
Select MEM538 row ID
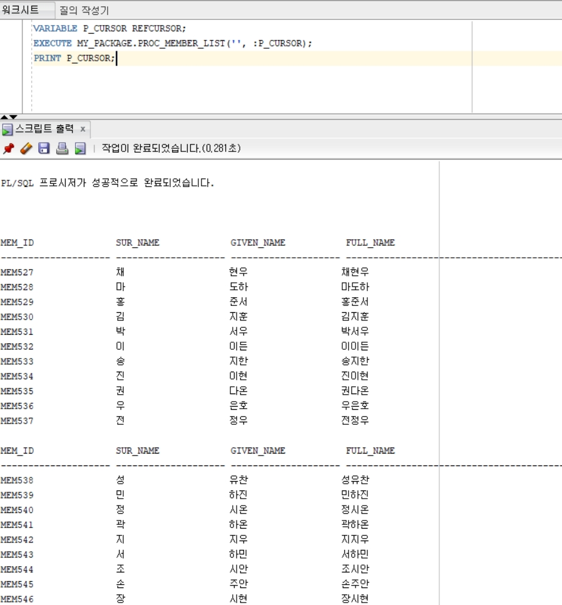click(x=17, y=480)
